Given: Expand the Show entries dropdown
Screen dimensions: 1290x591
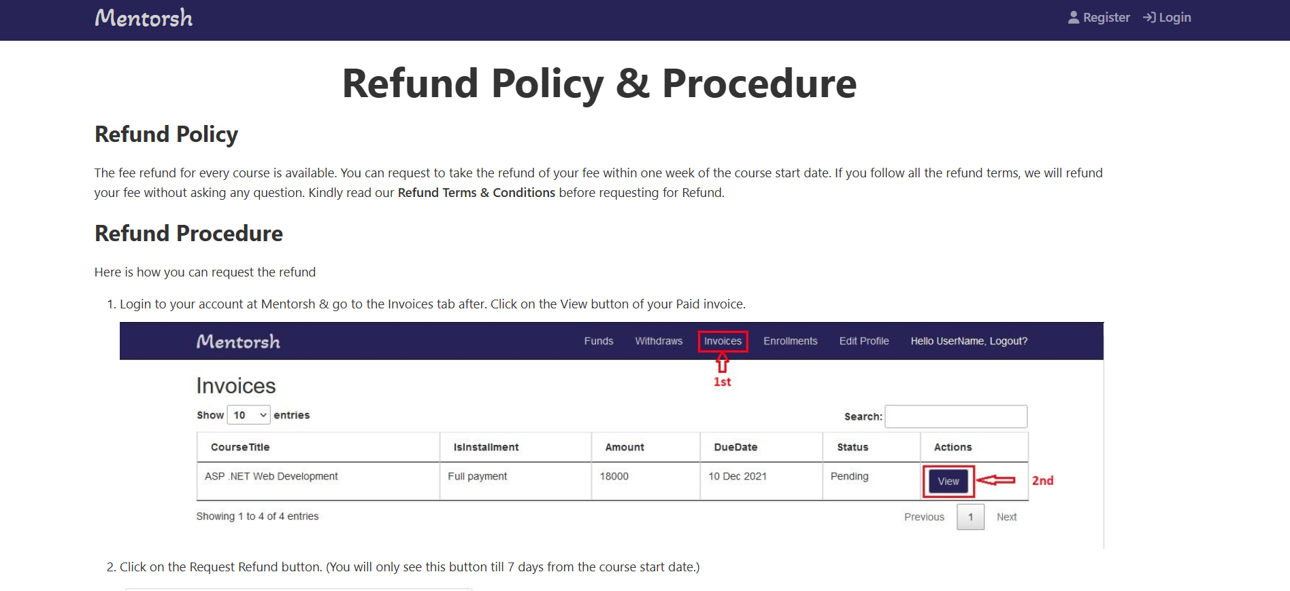Looking at the screenshot, I should 249,415.
